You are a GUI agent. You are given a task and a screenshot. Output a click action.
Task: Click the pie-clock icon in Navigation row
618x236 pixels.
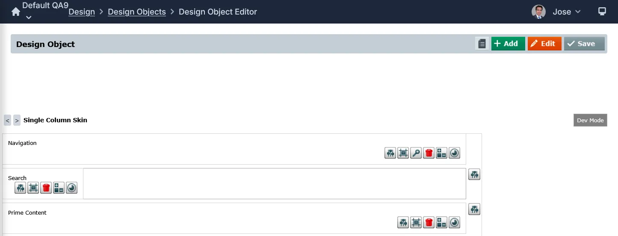tap(455, 153)
